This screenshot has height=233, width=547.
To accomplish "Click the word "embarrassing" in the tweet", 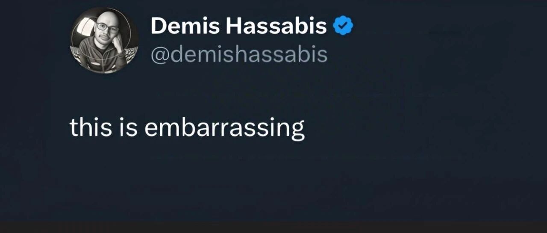I will pos(224,128).
